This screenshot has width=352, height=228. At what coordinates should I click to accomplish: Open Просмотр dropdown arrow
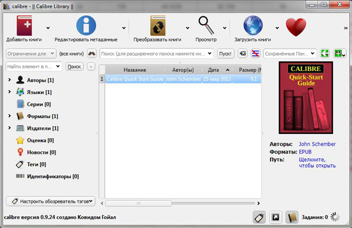click(x=225, y=28)
